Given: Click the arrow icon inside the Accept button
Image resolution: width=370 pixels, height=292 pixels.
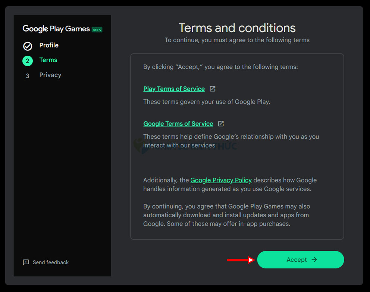Looking at the screenshot, I should [x=314, y=259].
